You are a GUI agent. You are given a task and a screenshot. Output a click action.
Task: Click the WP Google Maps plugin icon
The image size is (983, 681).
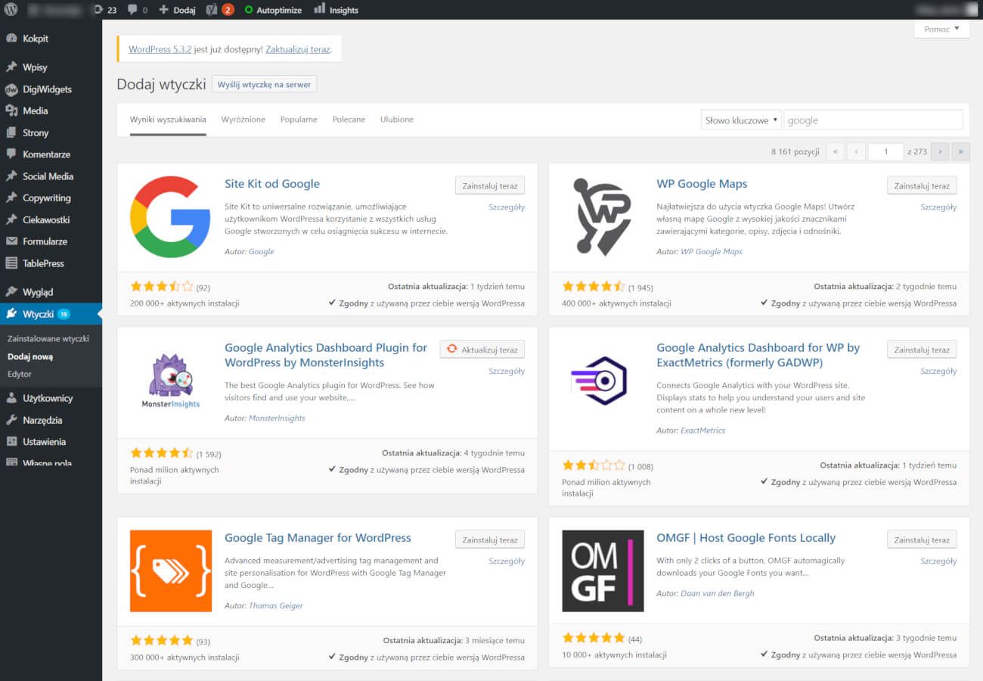click(x=603, y=217)
